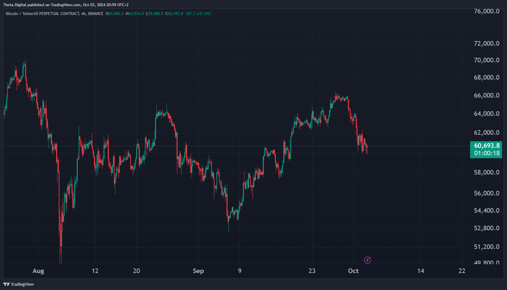
Task: Click the 20 date label on time axis
Action: (x=136, y=271)
